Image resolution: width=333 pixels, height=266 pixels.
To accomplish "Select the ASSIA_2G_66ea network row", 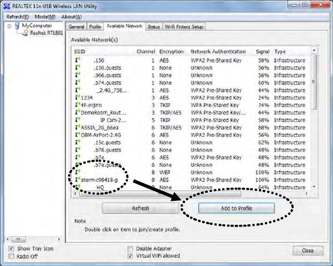I will (x=190, y=127).
